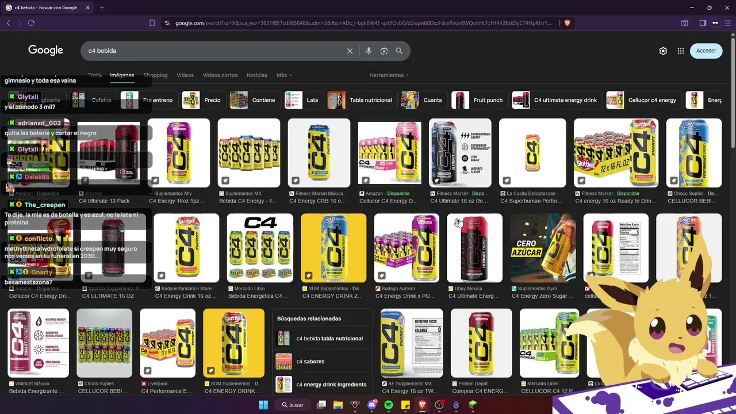The image size is (736, 414).
Task: Open File Explorer from taskbar
Action: [338, 405]
